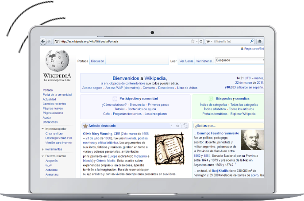Click the forward navigation arrow
This screenshot has width=304, height=201.
(x=49, y=41)
